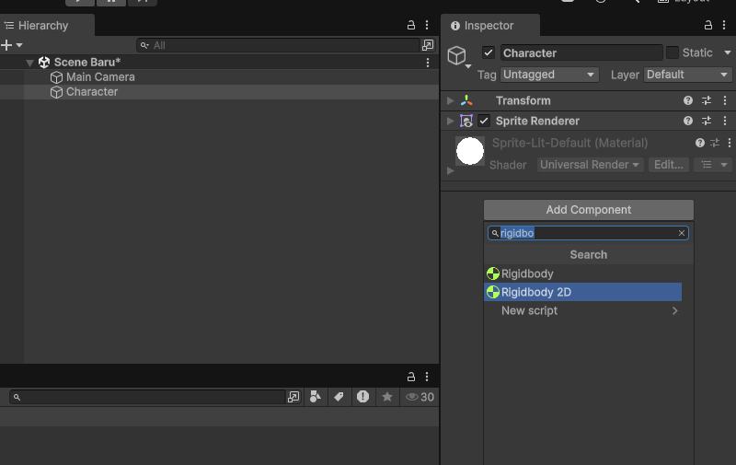Open the create object dropdown arrow in Hierarchy
This screenshot has width=736, height=465.
click(x=19, y=45)
